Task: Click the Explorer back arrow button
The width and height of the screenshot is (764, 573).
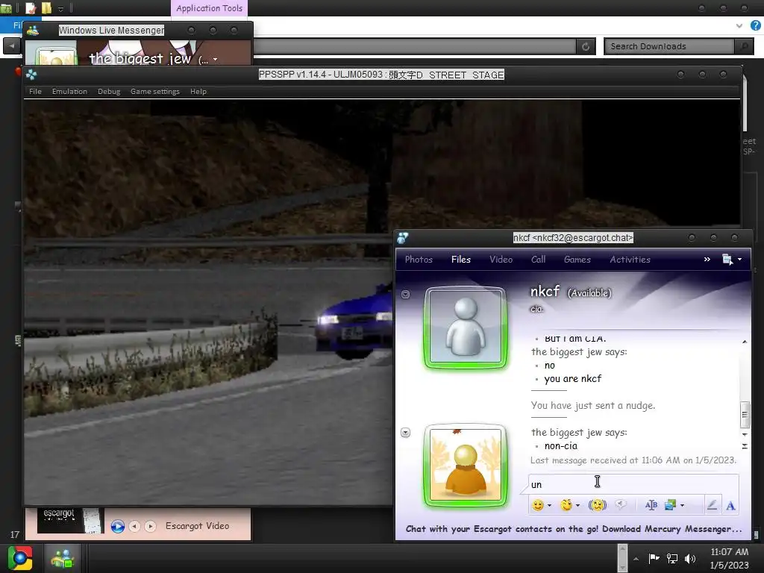Action: (12, 46)
